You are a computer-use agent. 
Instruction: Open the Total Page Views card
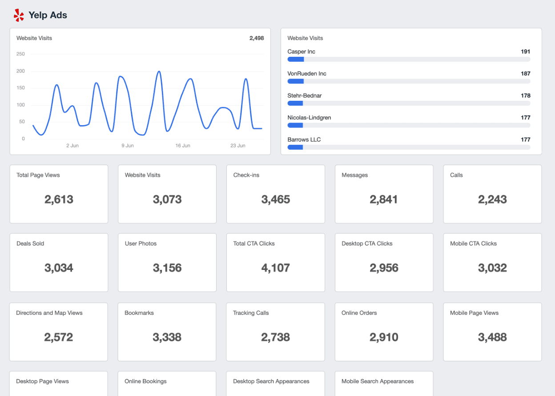(59, 194)
